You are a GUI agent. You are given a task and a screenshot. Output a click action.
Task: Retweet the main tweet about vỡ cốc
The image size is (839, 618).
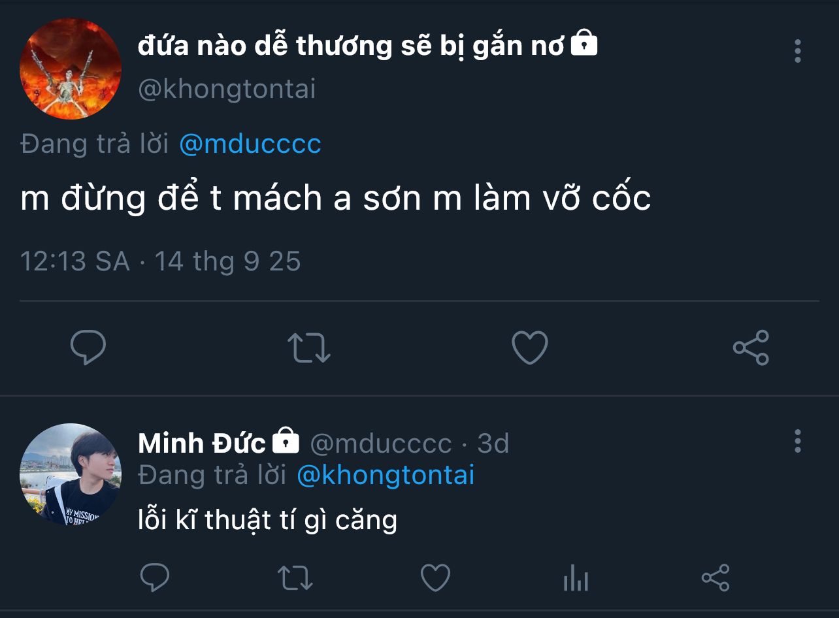[x=309, y=347]
